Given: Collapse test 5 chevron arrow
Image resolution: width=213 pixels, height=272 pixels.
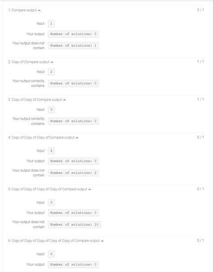Looking at the screenshot, I should click(90, 189).
